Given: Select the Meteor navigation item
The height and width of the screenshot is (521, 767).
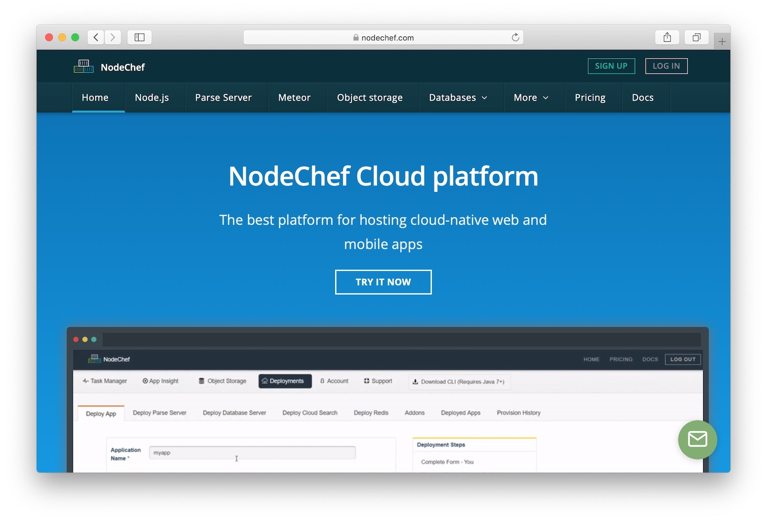Looking at the screenshot, I should pyautogui.click(x=294, y=97).
